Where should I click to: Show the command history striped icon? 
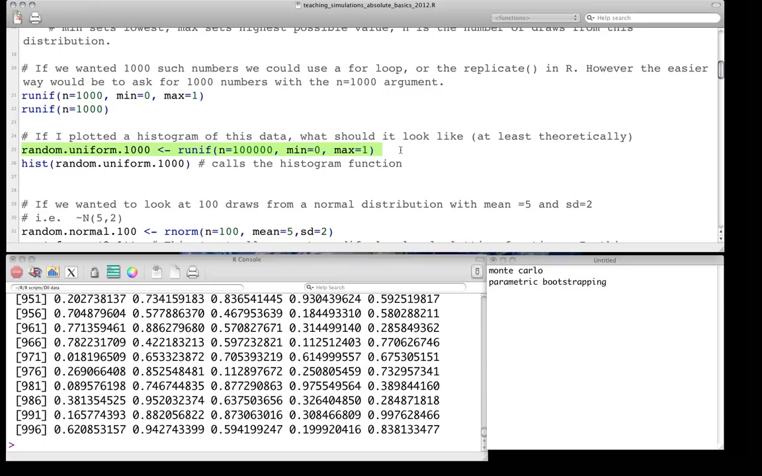(113, 272)
